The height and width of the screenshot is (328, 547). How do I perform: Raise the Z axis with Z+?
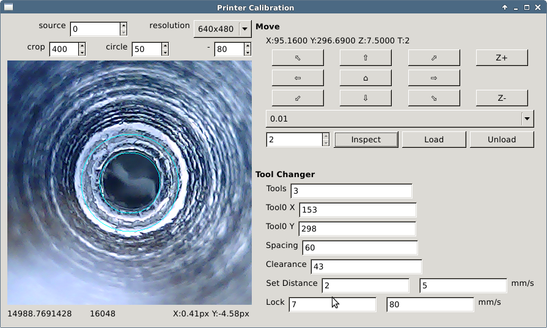tap(502, 57)
